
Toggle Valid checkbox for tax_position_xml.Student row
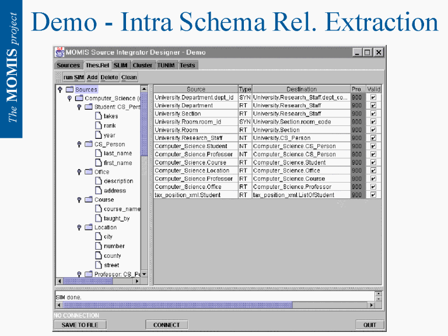click(373, 195)
